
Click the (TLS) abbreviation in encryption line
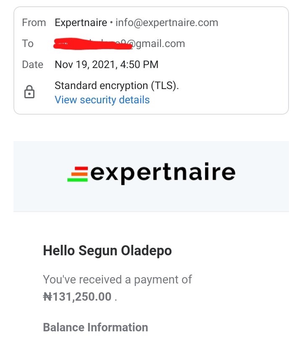click(x=165, y=86)
